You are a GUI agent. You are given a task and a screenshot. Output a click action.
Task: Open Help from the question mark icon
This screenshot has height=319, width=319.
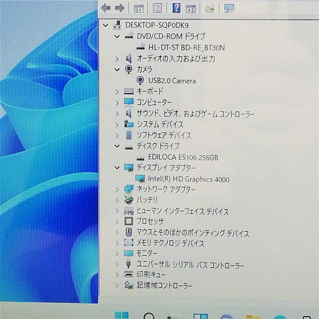pos(176,8)
